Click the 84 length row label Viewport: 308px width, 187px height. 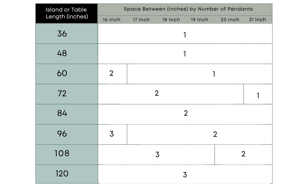tap(62, 113)
